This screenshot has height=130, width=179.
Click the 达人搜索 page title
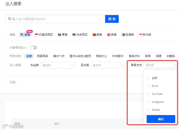tap(13, 4)
